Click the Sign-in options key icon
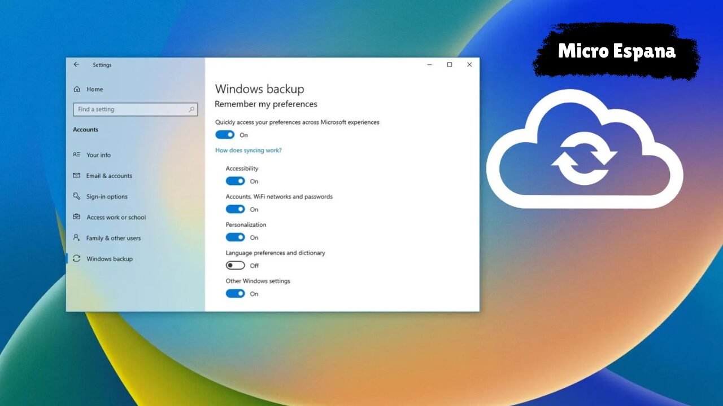 pos(76,196)
